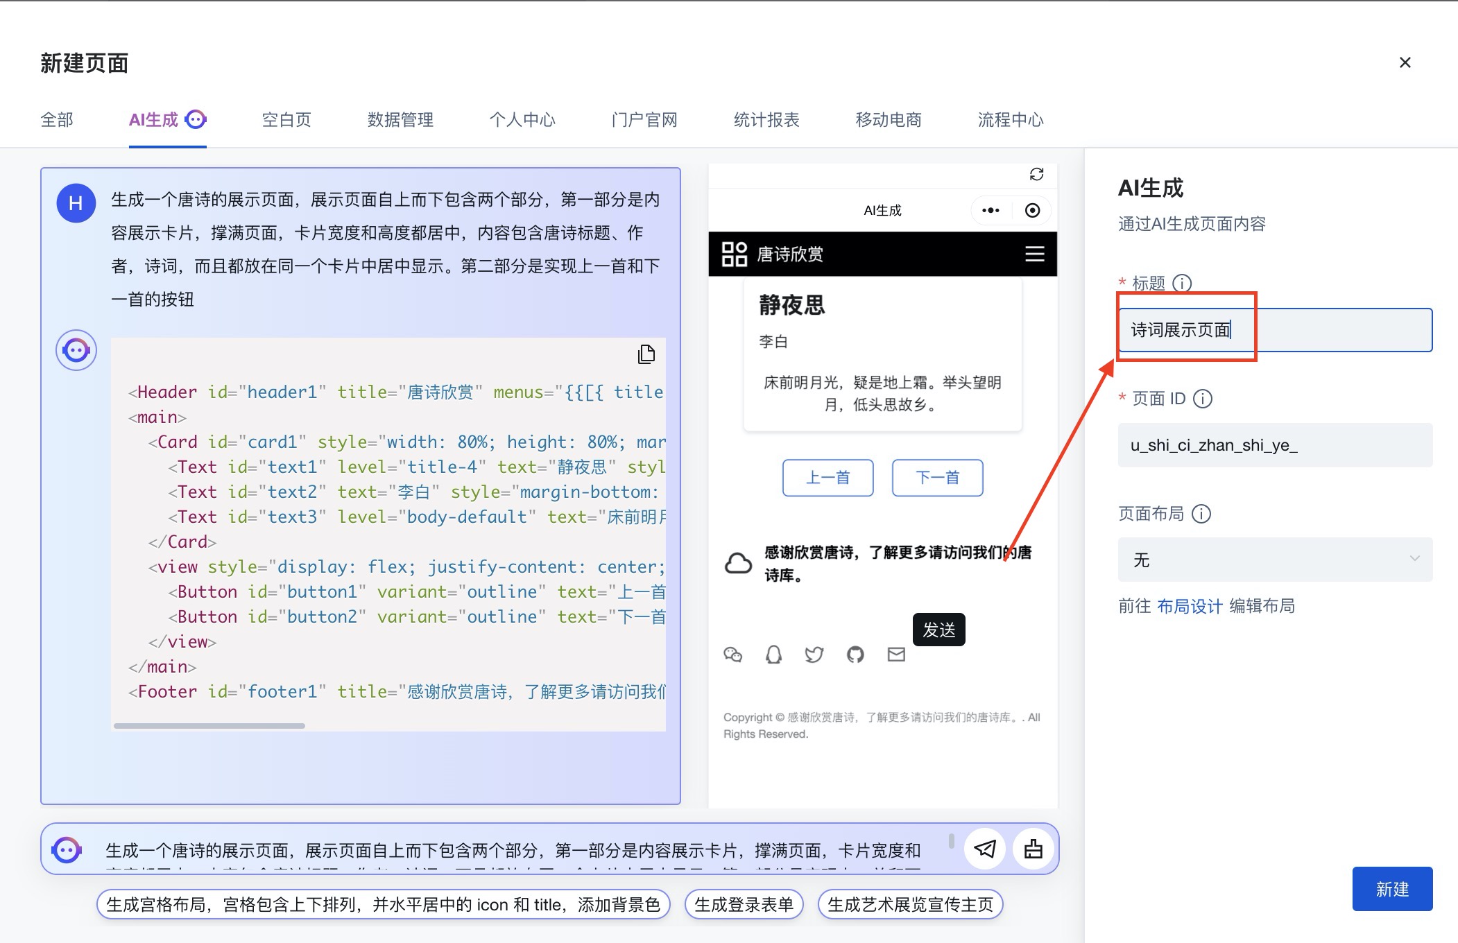Open the 统计报表 tab
1458x943 pixels.
coord(766,120)
